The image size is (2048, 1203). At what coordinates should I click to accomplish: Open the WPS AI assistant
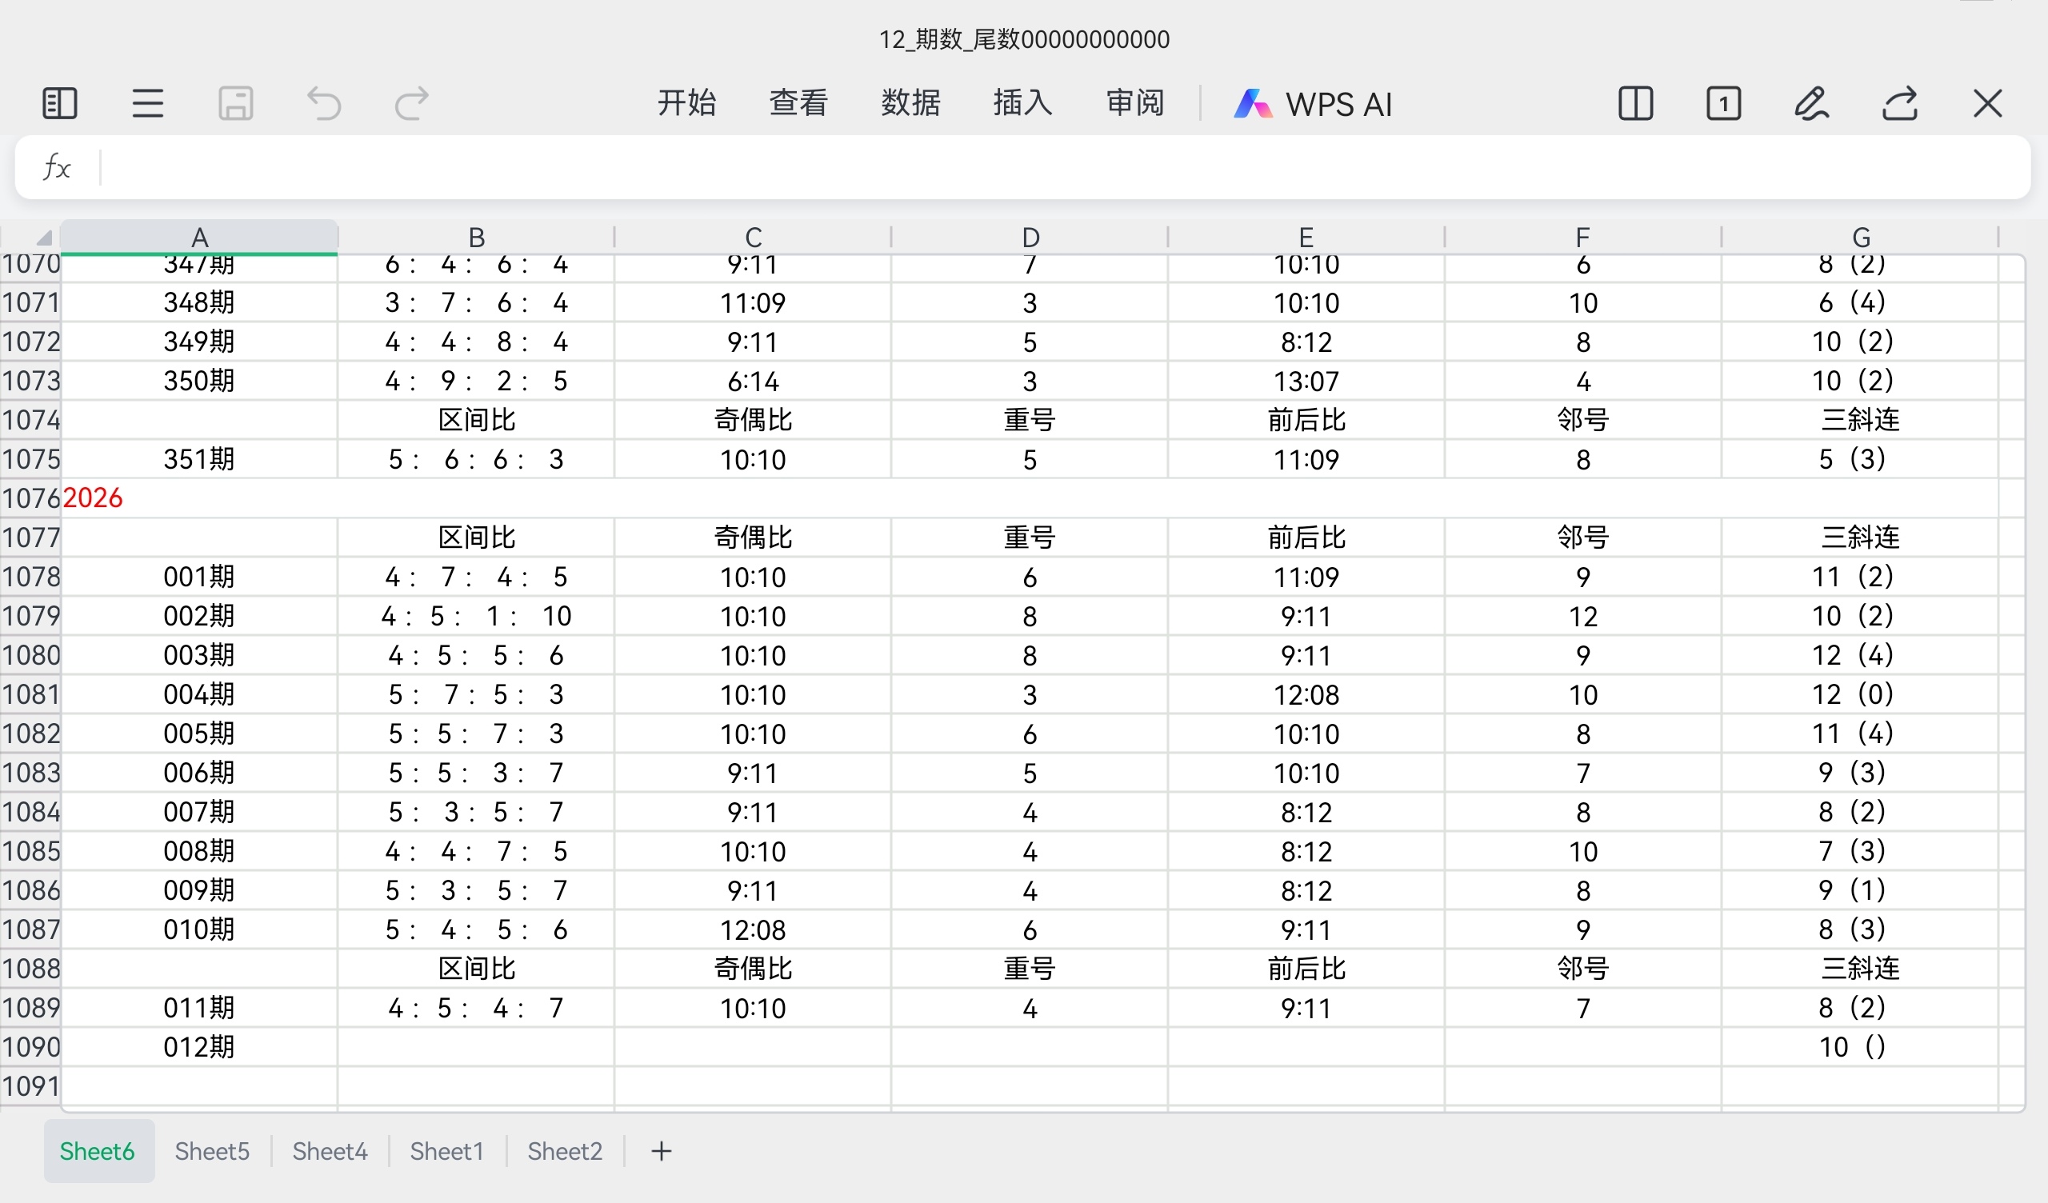[x=1314, y=104]
